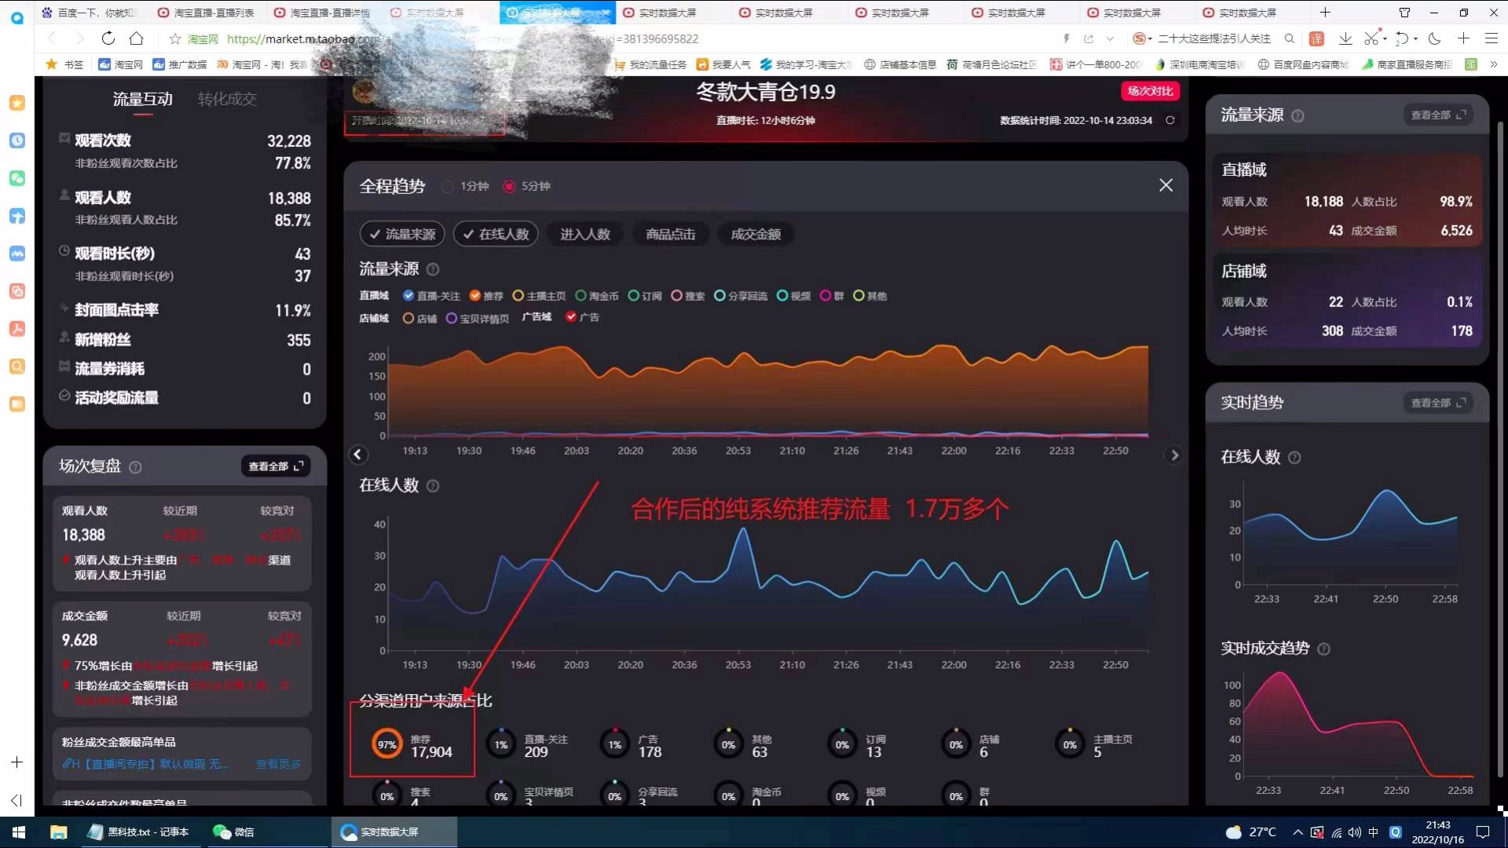Click the refresh icon to reload the dashboard data
This screenshot has height=848, width=1508.
(1170, 120)
